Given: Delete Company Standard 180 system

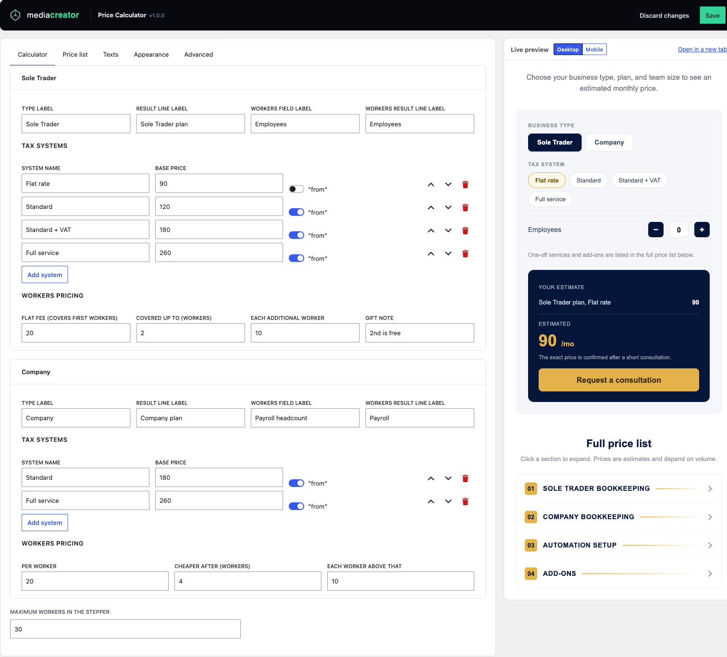Looking at the screenshot, I should [x=465, y=478].
